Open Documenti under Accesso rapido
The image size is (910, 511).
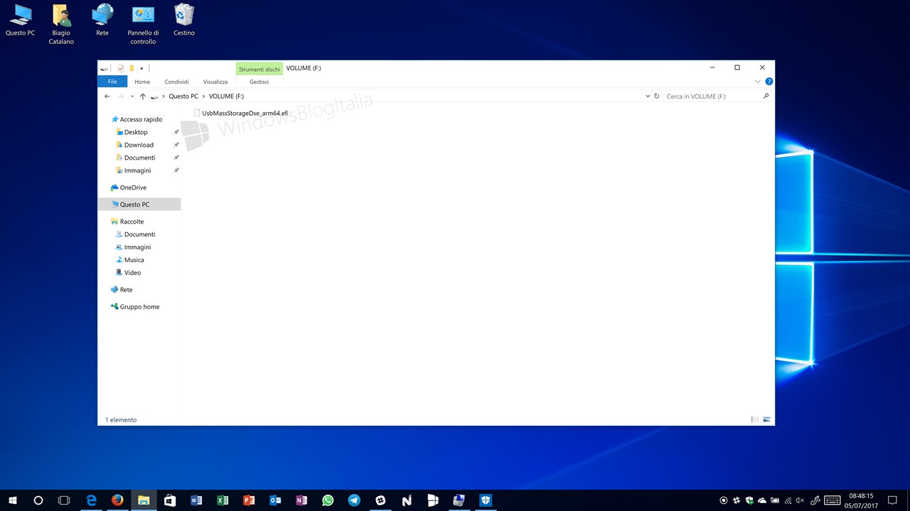(139, 158)
